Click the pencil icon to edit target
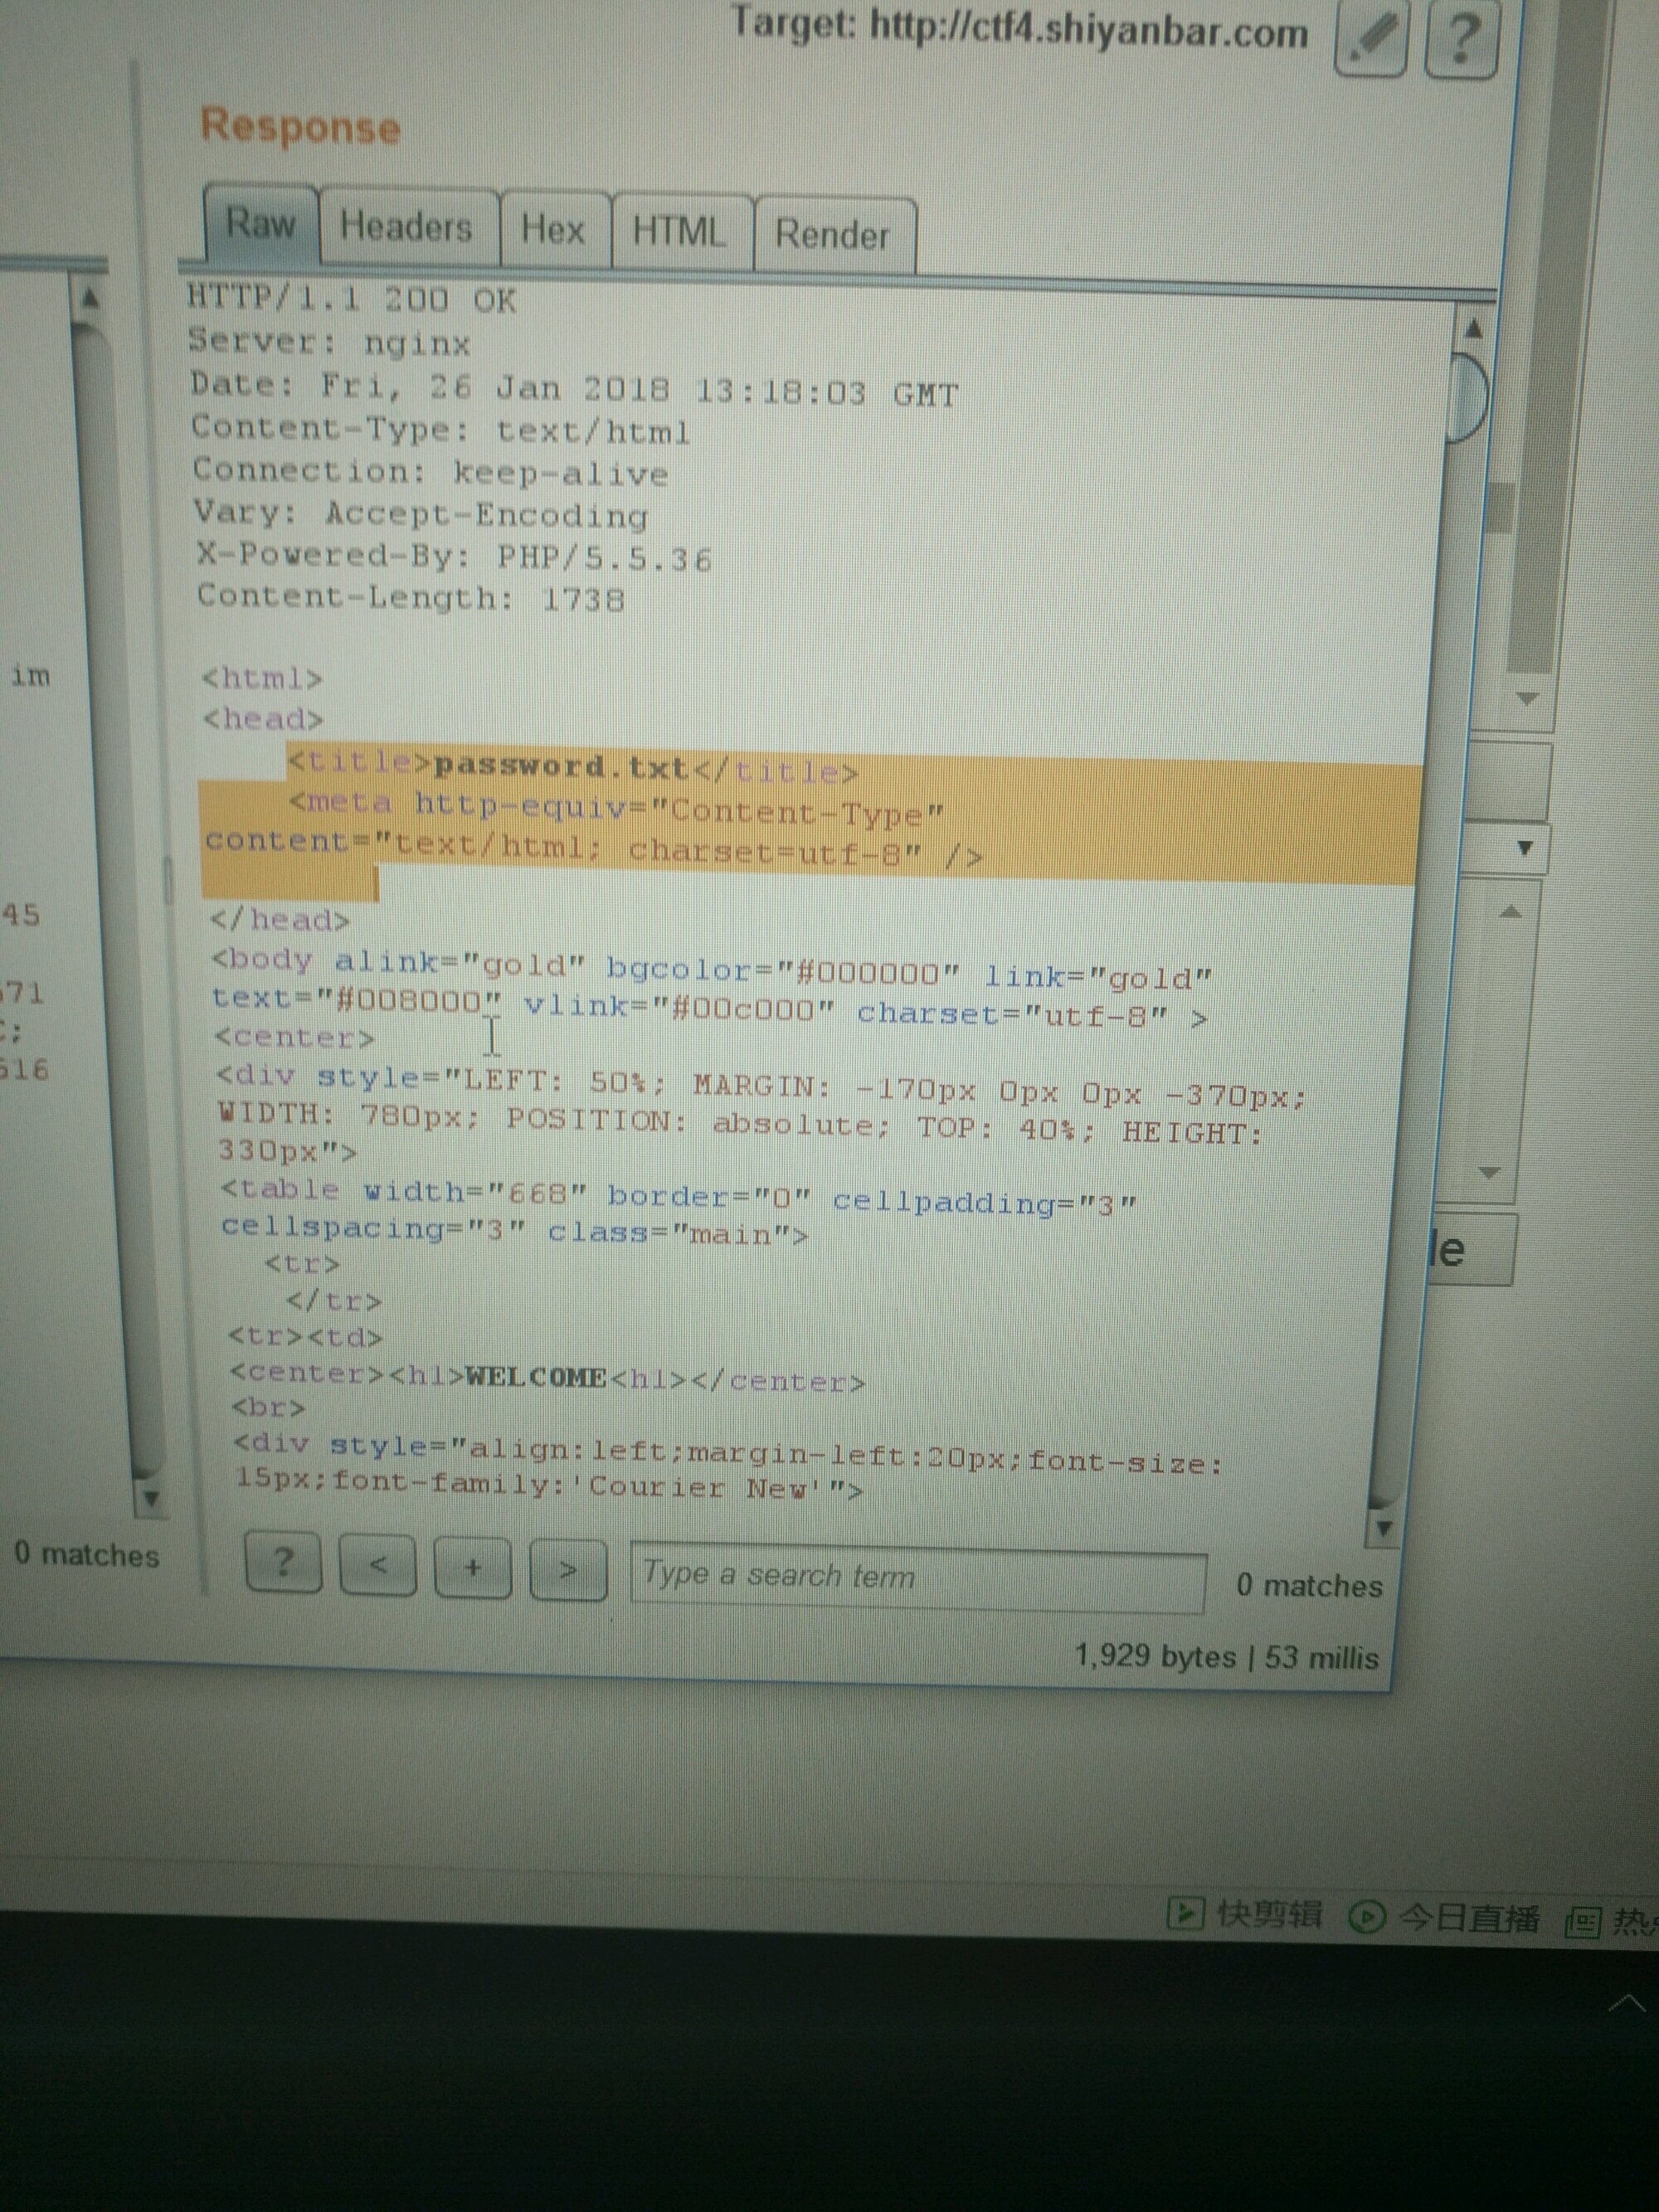This screenshot has height=2212, width=1659. 1372,38
